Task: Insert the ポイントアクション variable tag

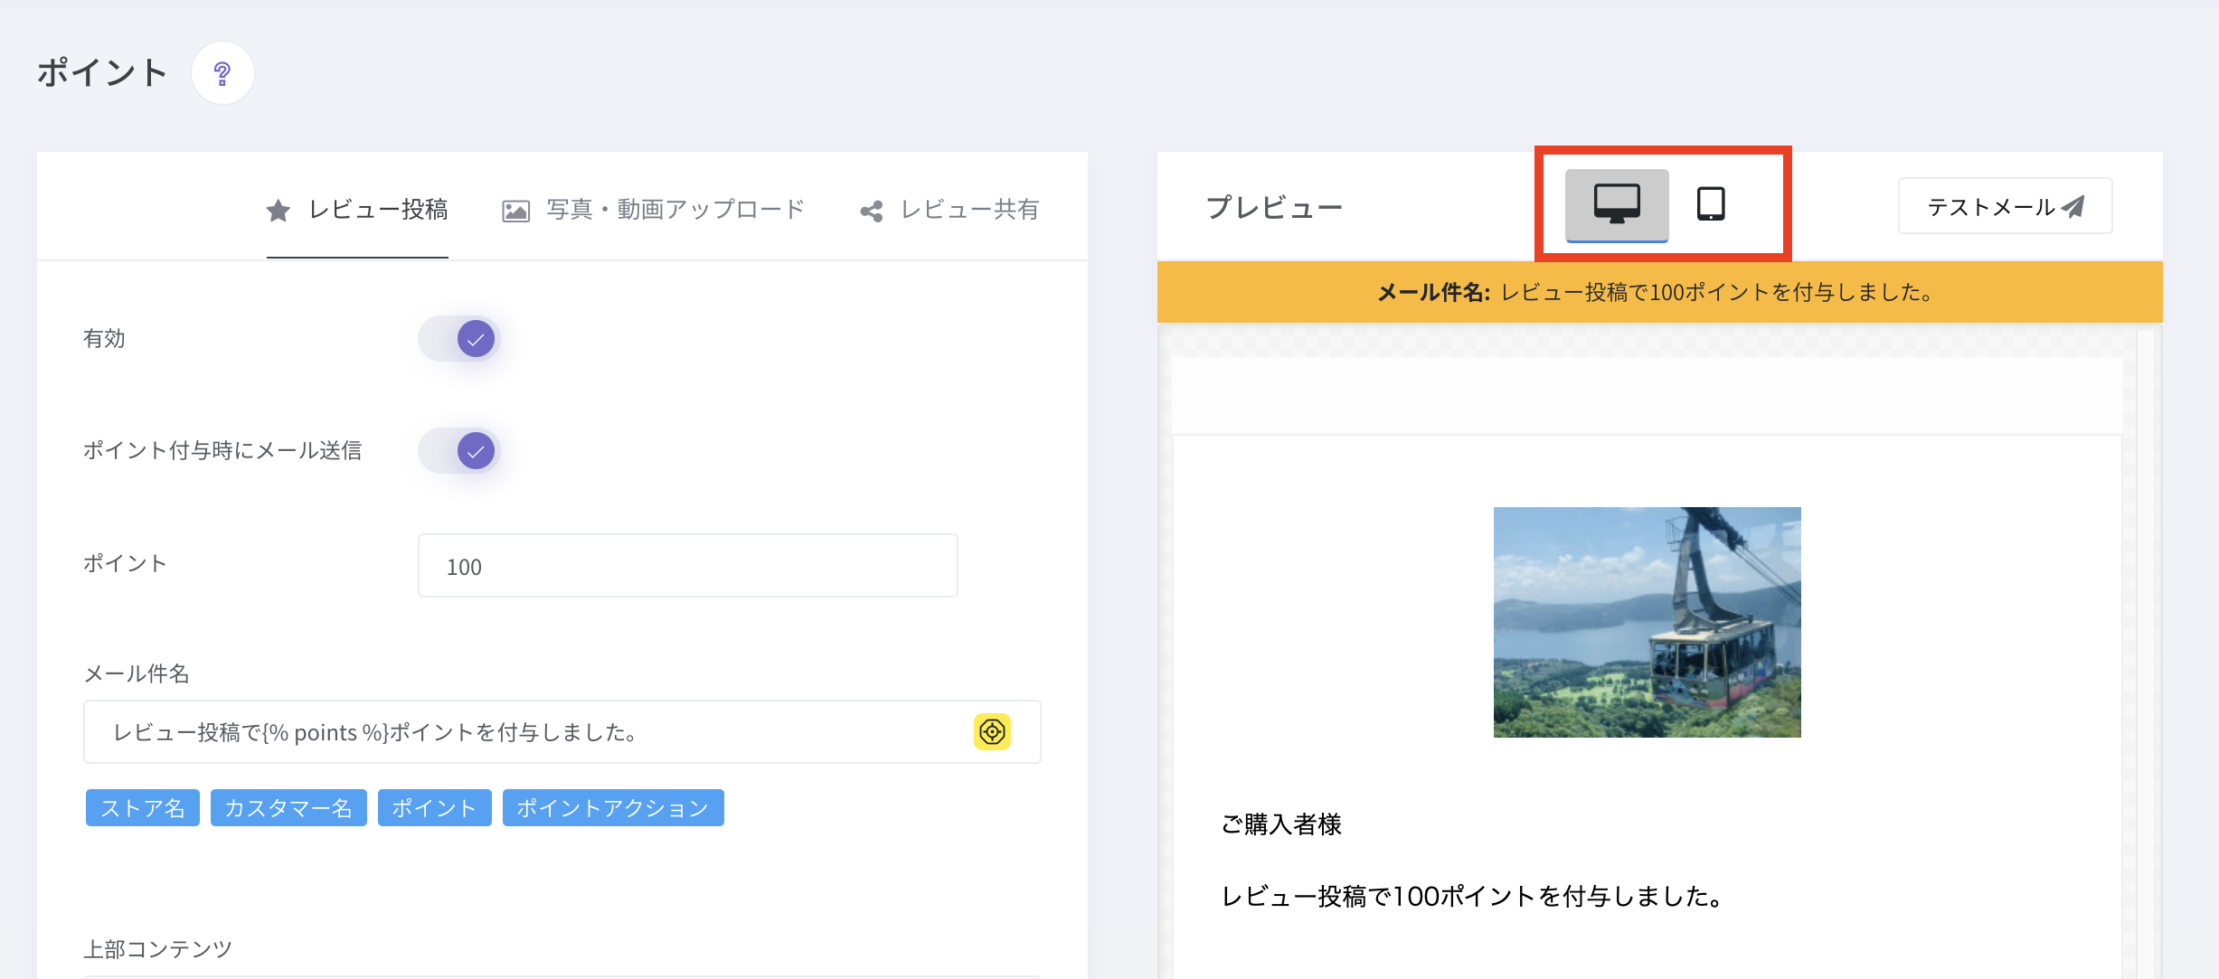Action: point(613,807)
